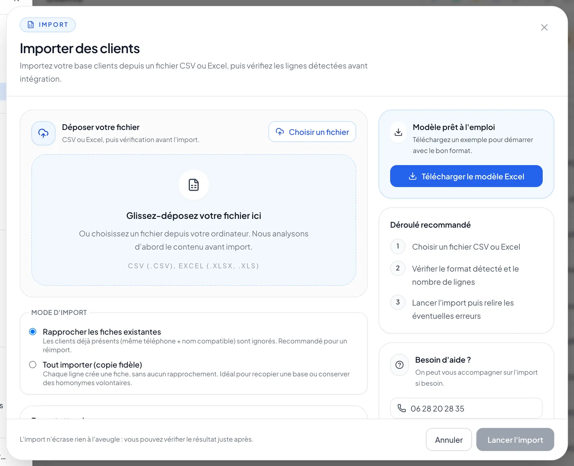The width and height of the screenshot is (574, 466).
Task: Click the IMPORT badge at top
Action: [48, 25]
